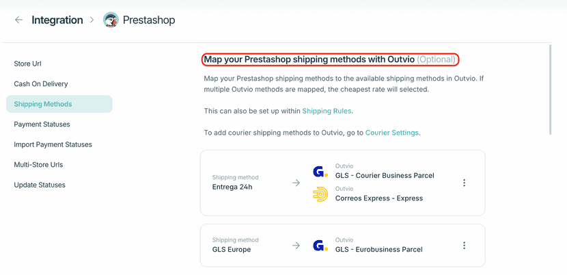Open the three-dot menu for GLS Europe
Screen dimensions: 567x275
pos(464,245)
